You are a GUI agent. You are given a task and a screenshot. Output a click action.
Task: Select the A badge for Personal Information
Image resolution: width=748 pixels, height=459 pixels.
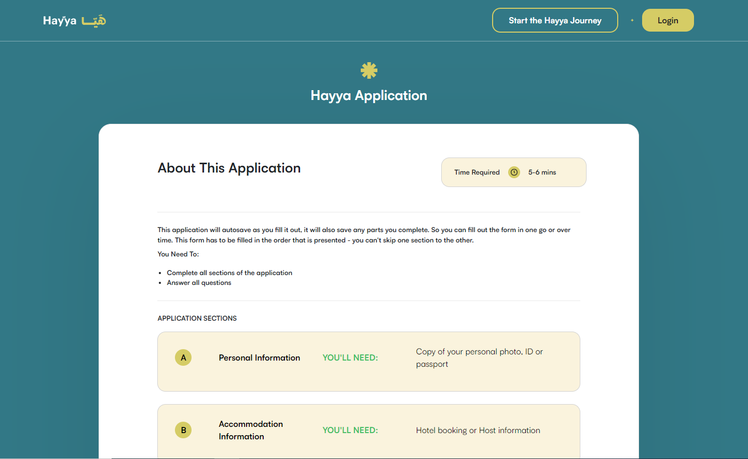[183, 357]
